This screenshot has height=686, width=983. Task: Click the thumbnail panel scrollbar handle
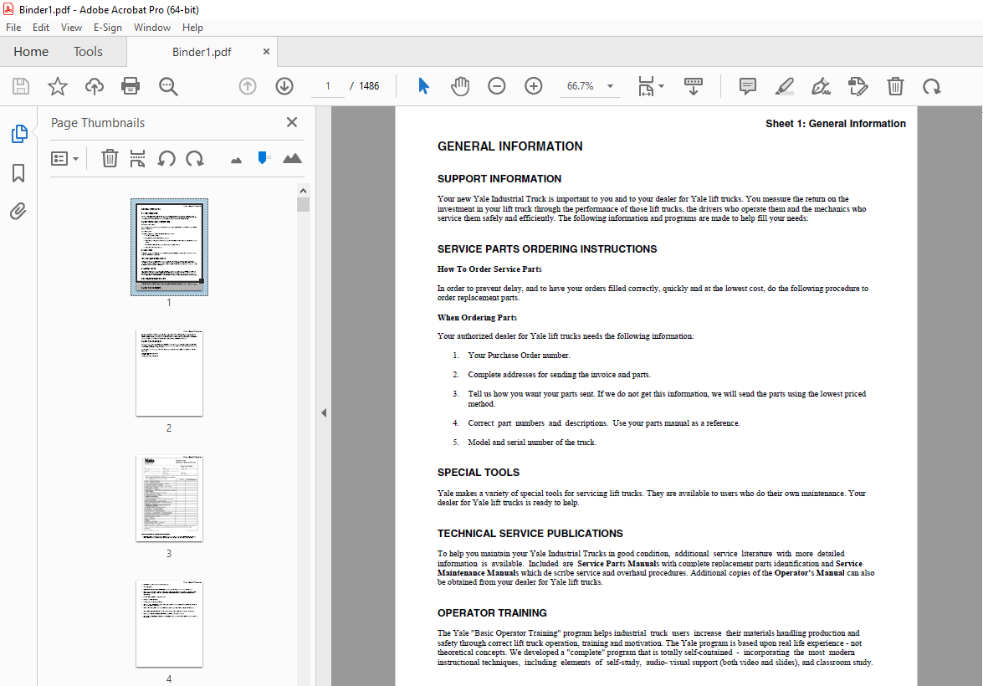click(304, 204)
